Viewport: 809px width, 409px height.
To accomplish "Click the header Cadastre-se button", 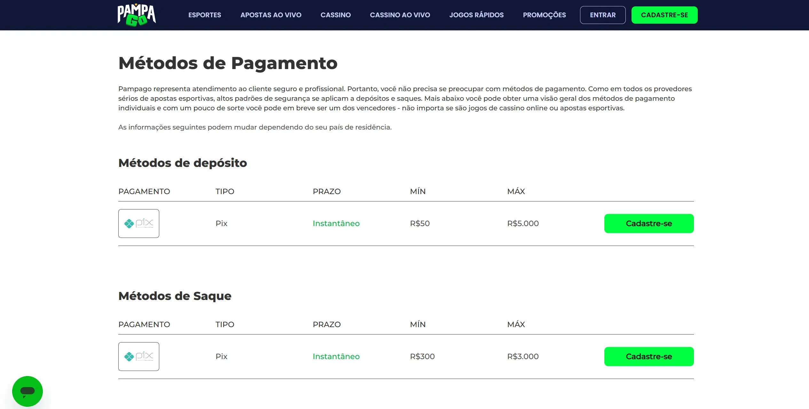I will pos(664,15).
